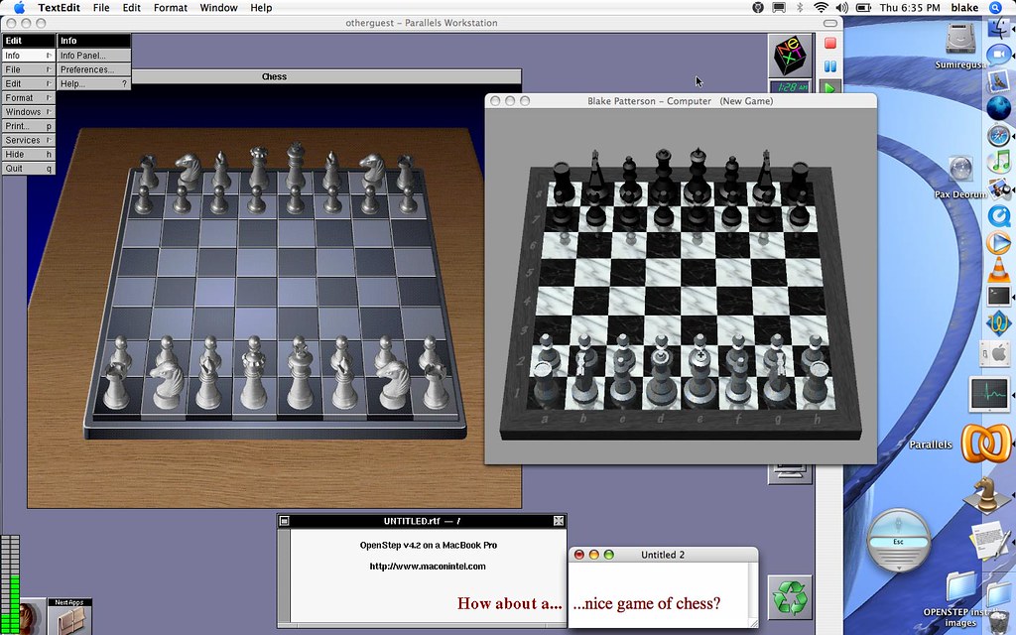
Task: Open Terminal from the Dock
Action: (1000, 296)
